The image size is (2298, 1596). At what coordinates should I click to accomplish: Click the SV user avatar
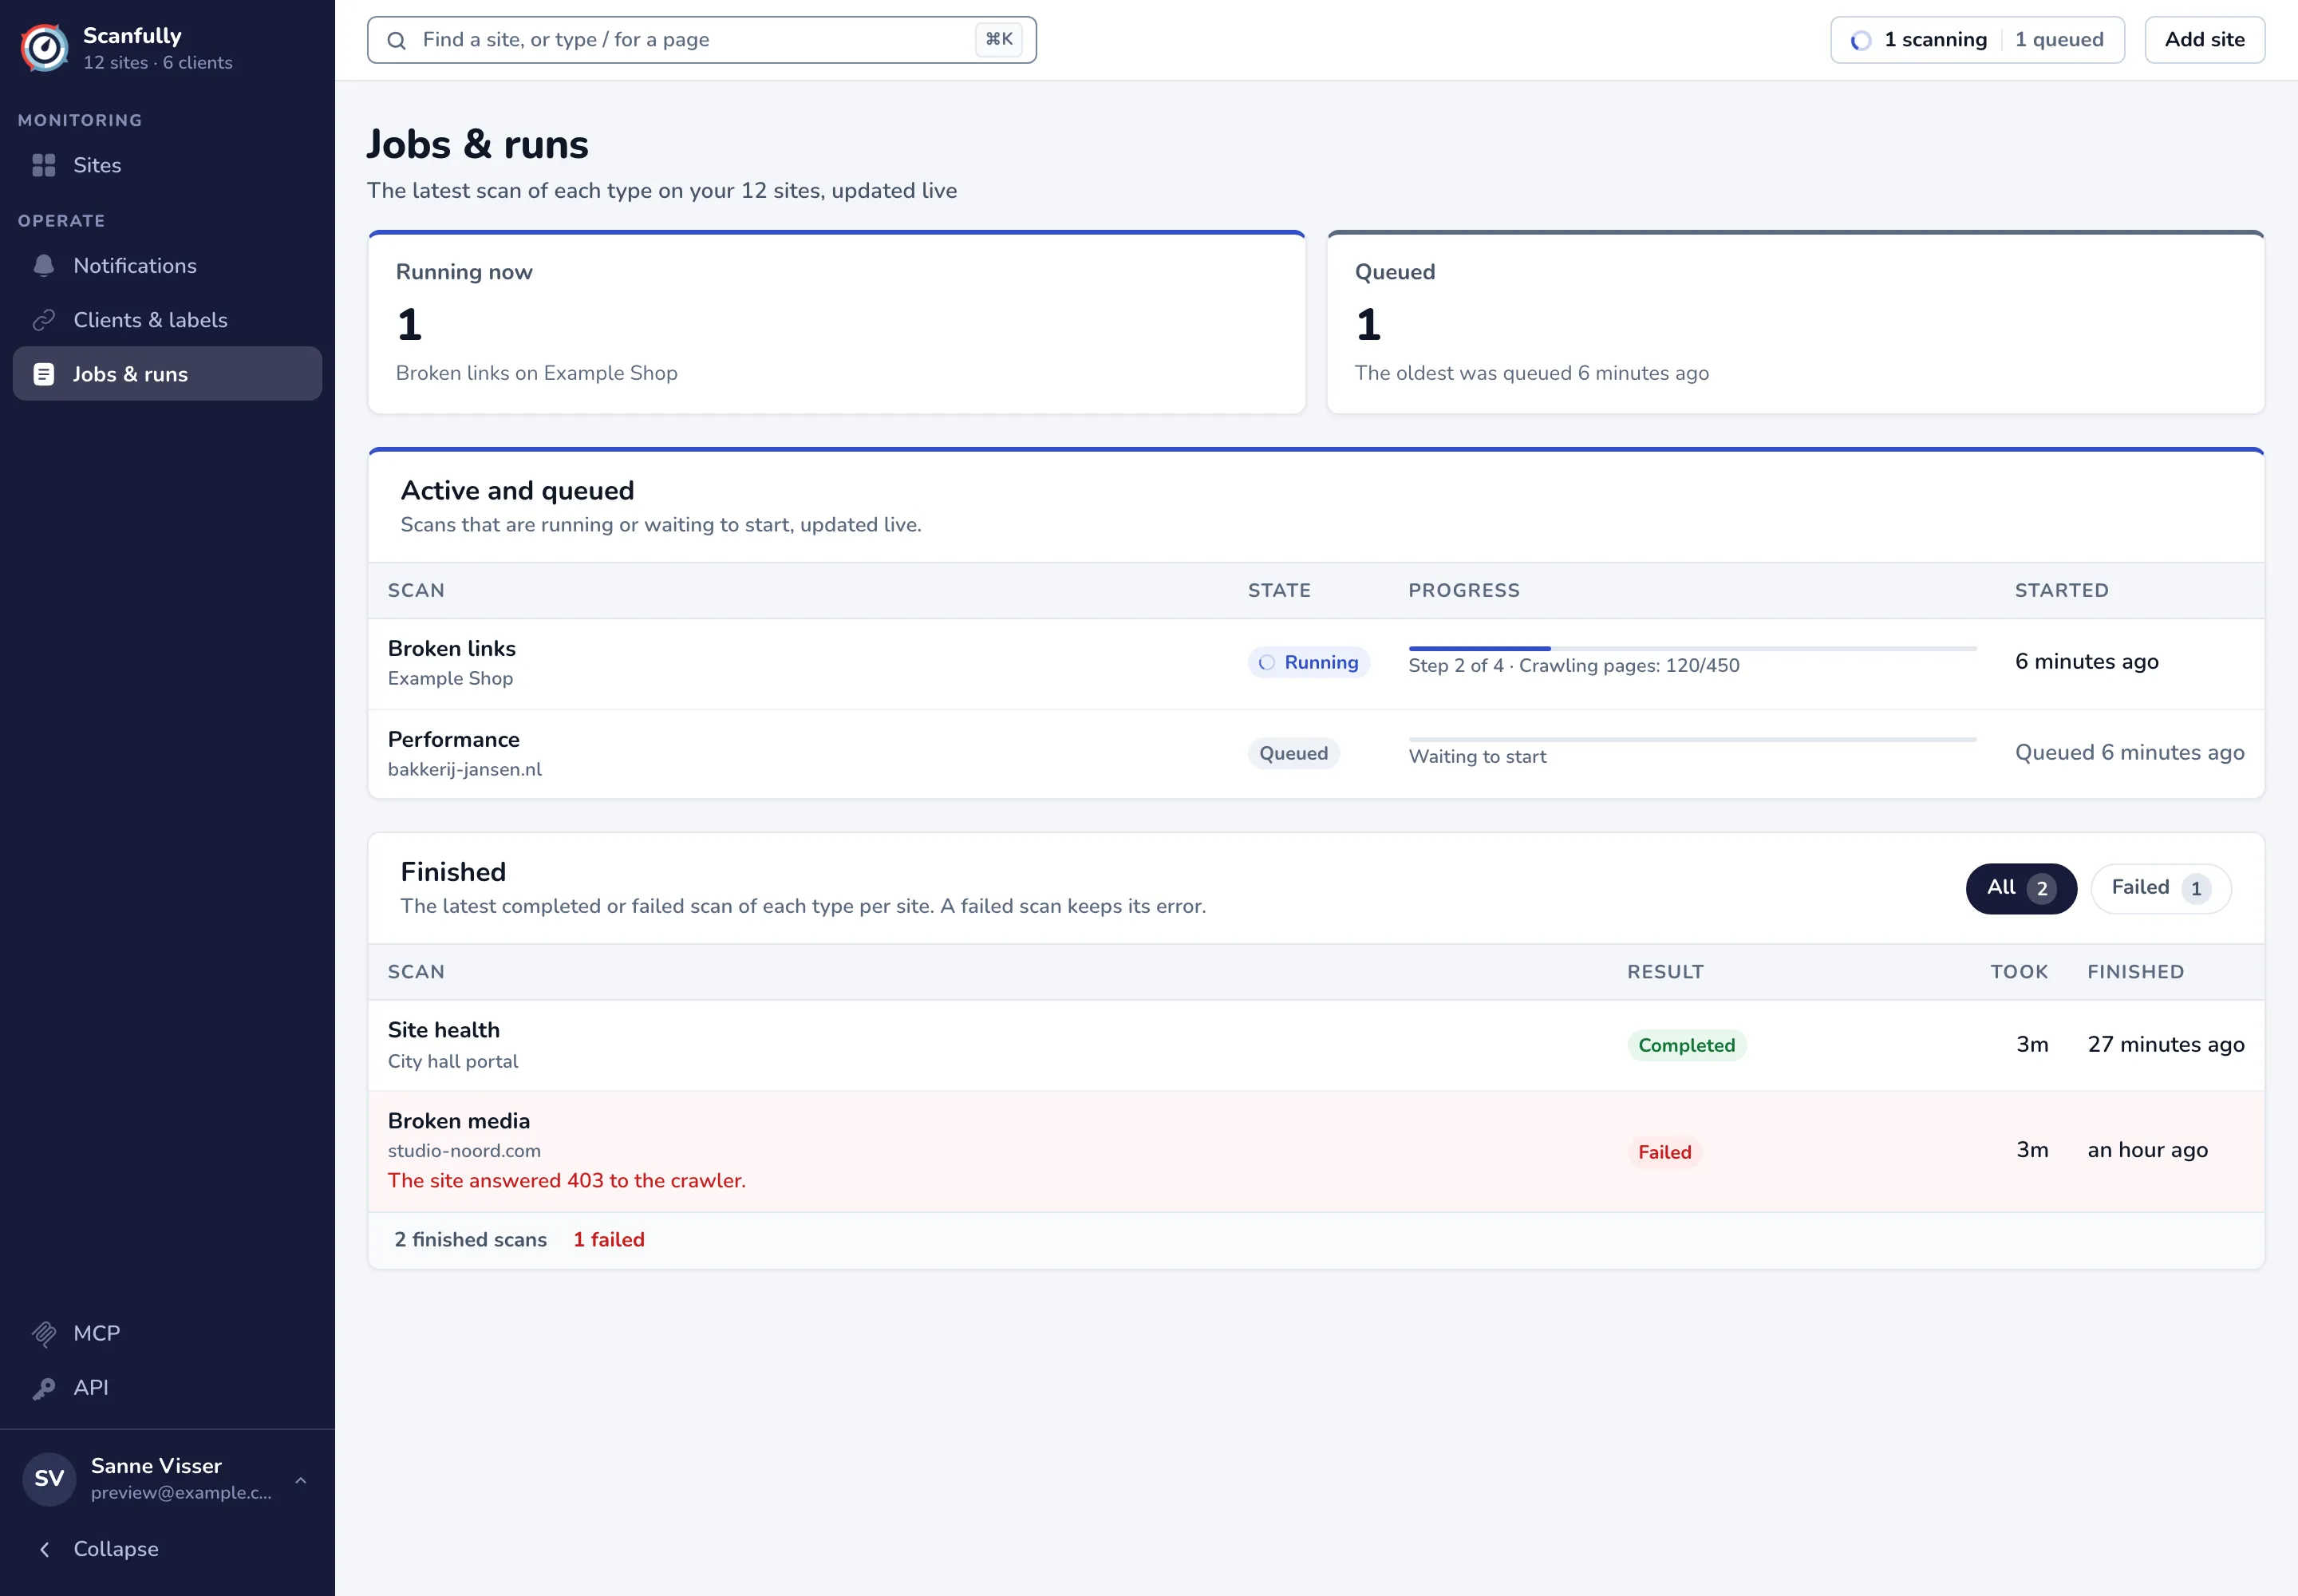click(49, 1479)
